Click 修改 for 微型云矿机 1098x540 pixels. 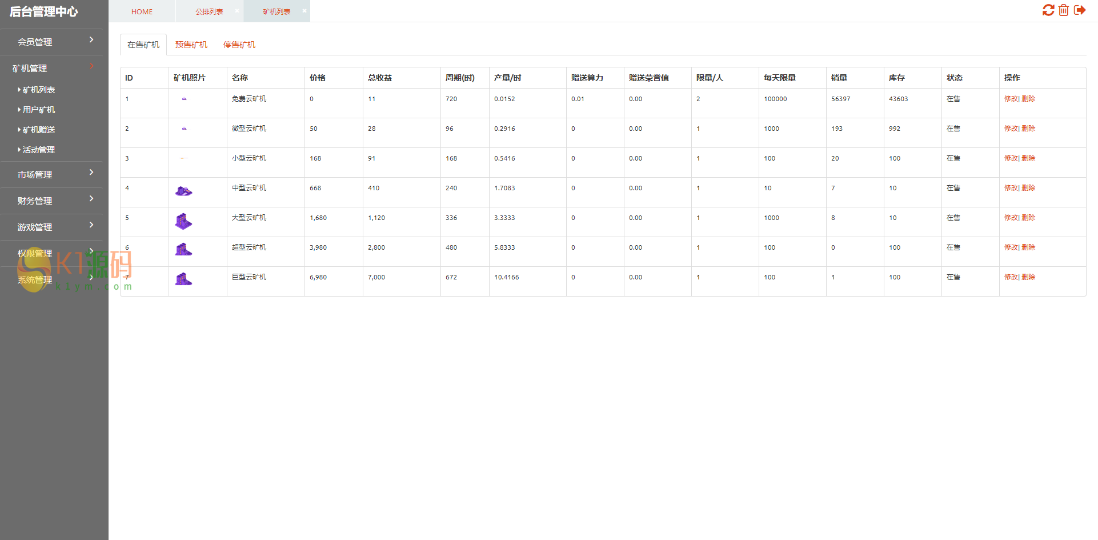(1011, 129)
